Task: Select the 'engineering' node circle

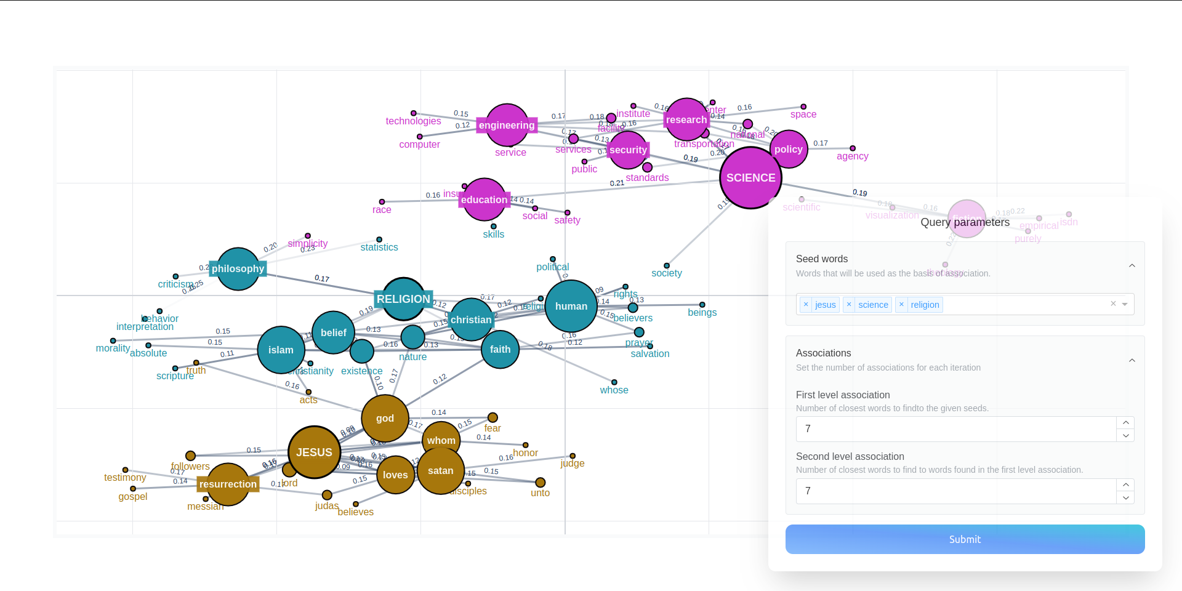Action: [507, 126]
